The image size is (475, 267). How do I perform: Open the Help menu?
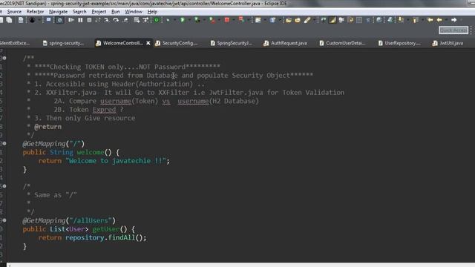[152, 12]
